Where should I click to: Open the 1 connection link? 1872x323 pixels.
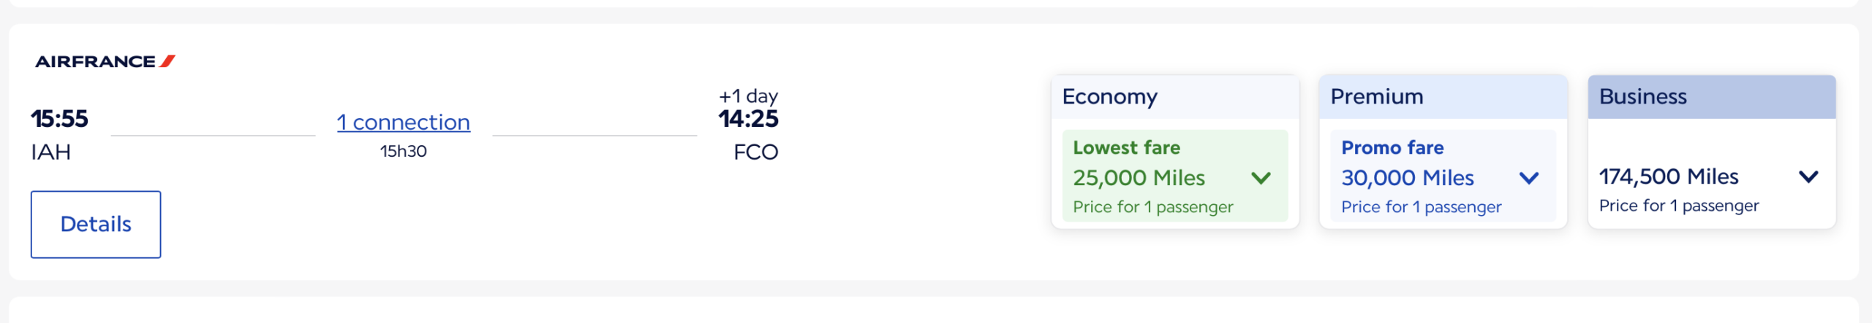pyautogui.click(x=403, y=122)
